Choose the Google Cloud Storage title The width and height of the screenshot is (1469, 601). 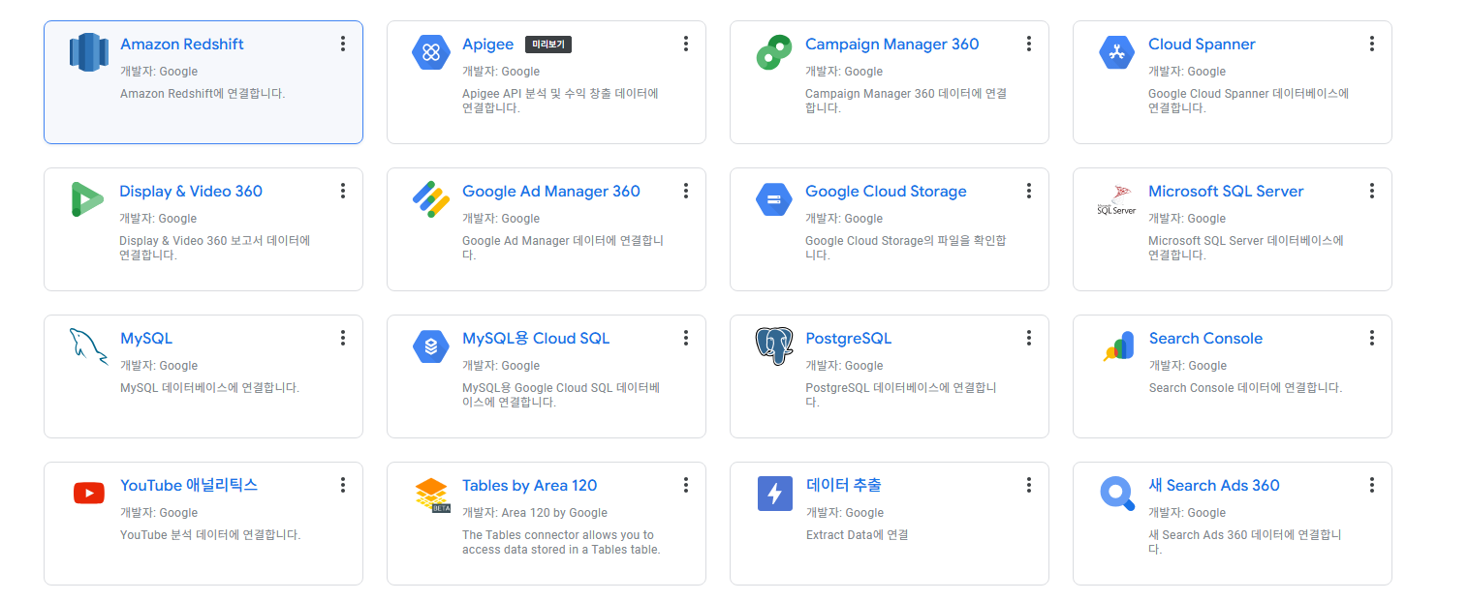(886, 192)
